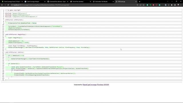Close the Code Coverage Tools tab

pyautogui.click(x=22, y=2)
